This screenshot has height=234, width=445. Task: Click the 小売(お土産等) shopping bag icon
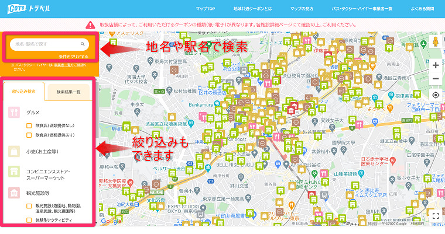point(14,151)
